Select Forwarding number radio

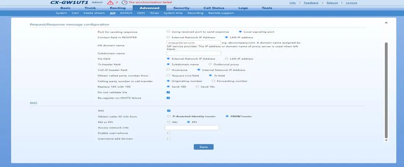coord(213,81)
